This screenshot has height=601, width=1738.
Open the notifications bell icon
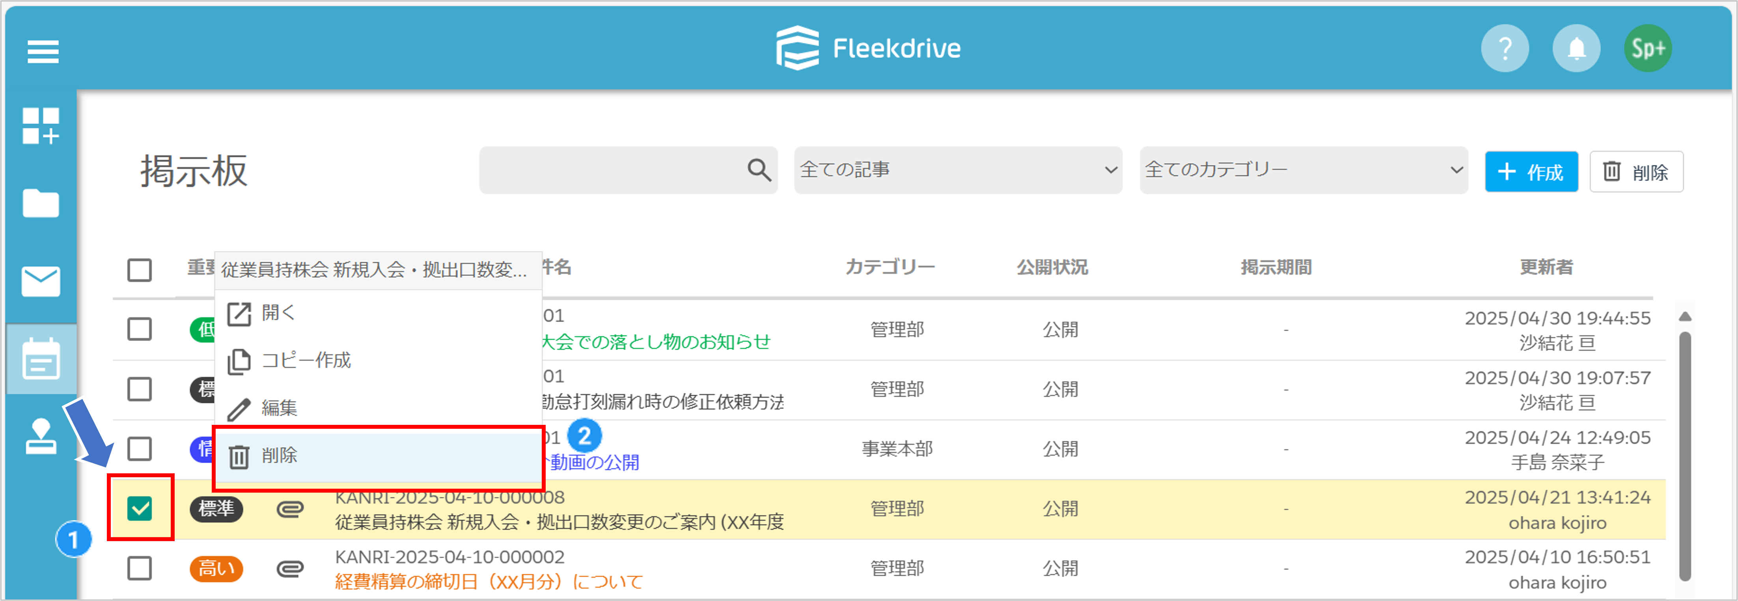[x=1576, y=48]
